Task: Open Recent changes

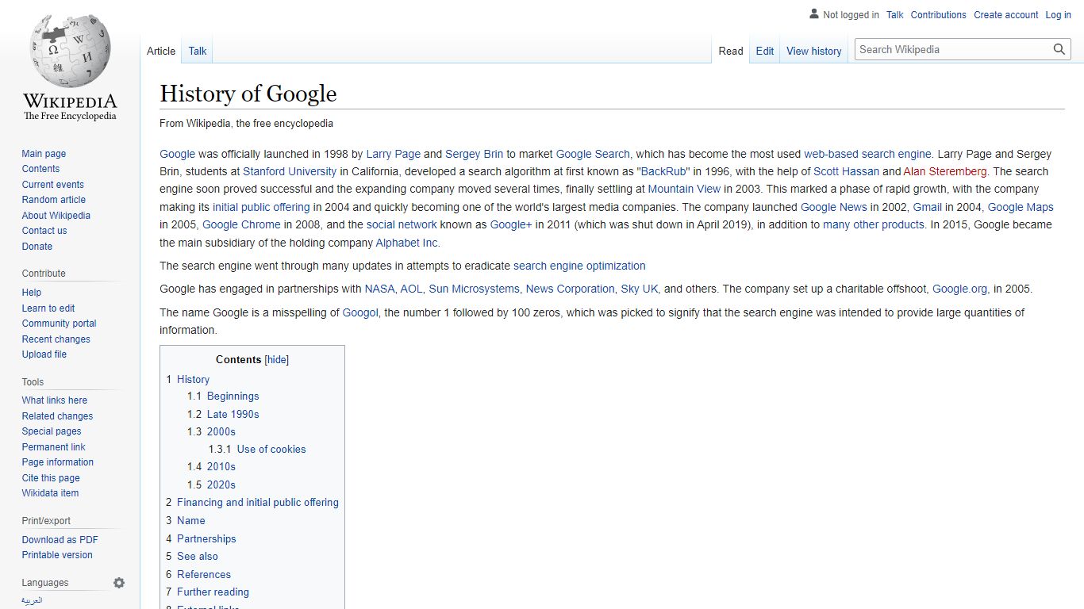Action: tap(56, 339)
